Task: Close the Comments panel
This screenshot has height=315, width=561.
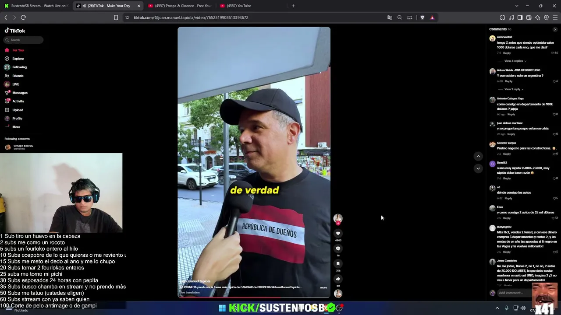Action: tap(555, 29)
